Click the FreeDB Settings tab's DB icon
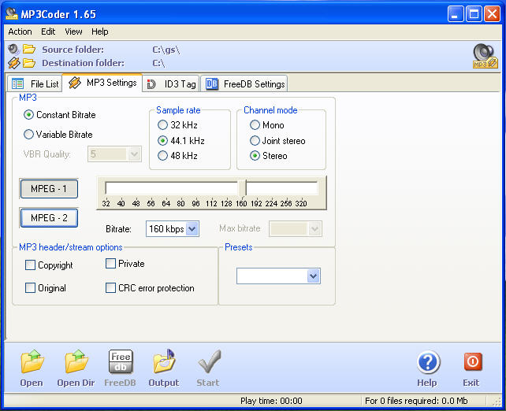 click(212, 83)
